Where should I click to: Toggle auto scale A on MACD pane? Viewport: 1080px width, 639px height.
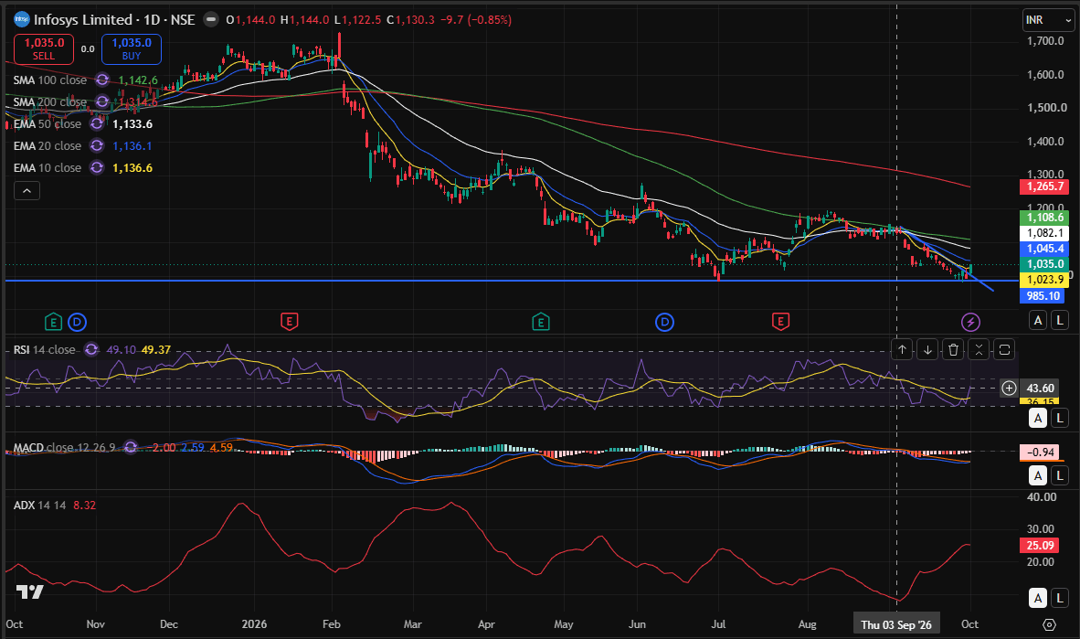(1038, 475)
